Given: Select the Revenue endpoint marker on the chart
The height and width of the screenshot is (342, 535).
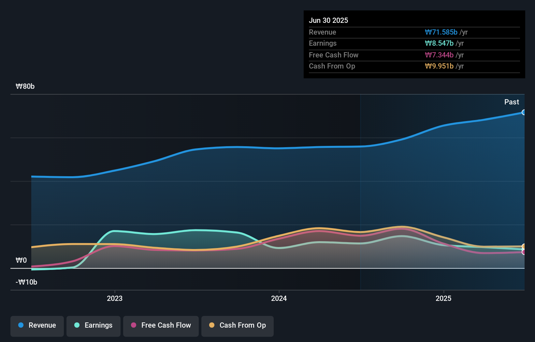Looking at the screenshot, I should [524, 112].
